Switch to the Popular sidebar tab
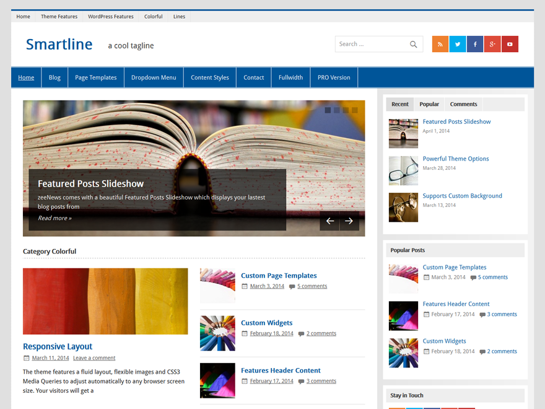The width and height of the screenshot is (545, 409). 429,104
